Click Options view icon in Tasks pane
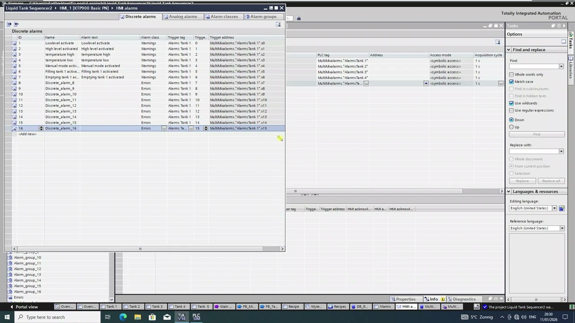575x323 pixels. (564, 42)
